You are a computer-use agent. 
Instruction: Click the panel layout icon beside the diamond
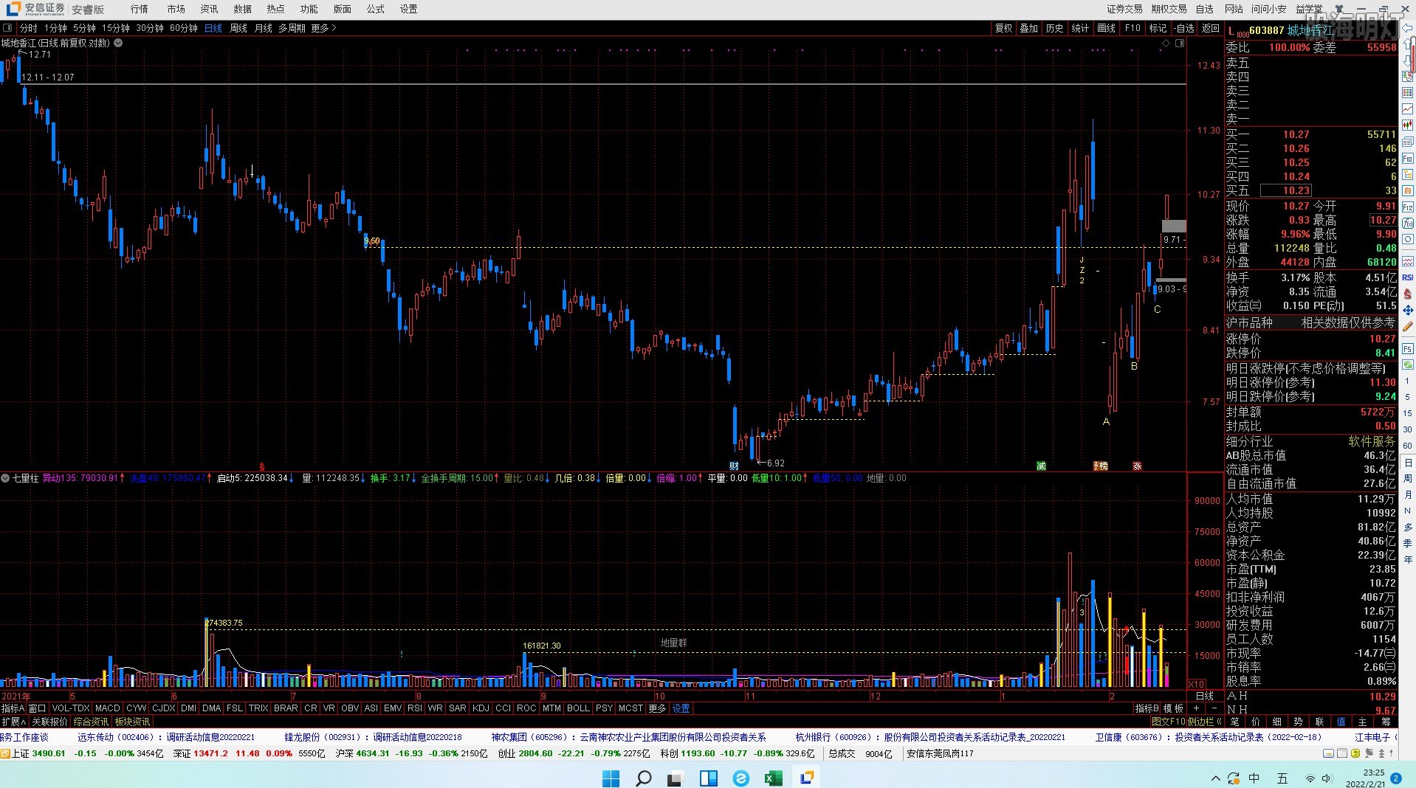(x=1180, y=44)
